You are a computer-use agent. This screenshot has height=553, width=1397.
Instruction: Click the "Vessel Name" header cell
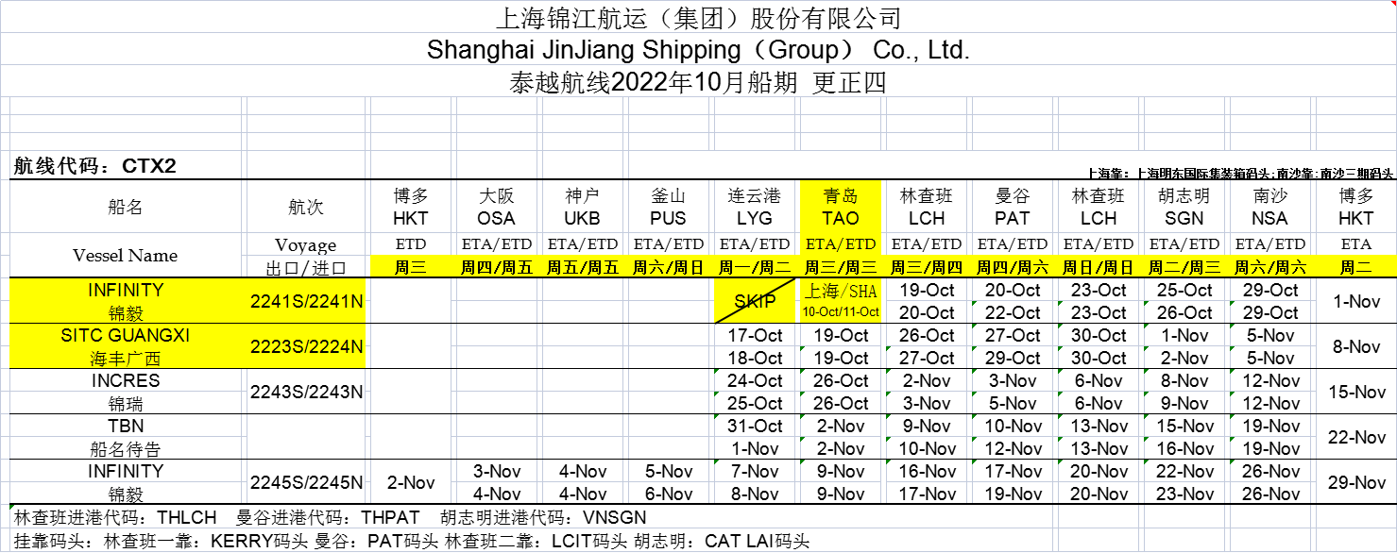click(x=126, y=256)
